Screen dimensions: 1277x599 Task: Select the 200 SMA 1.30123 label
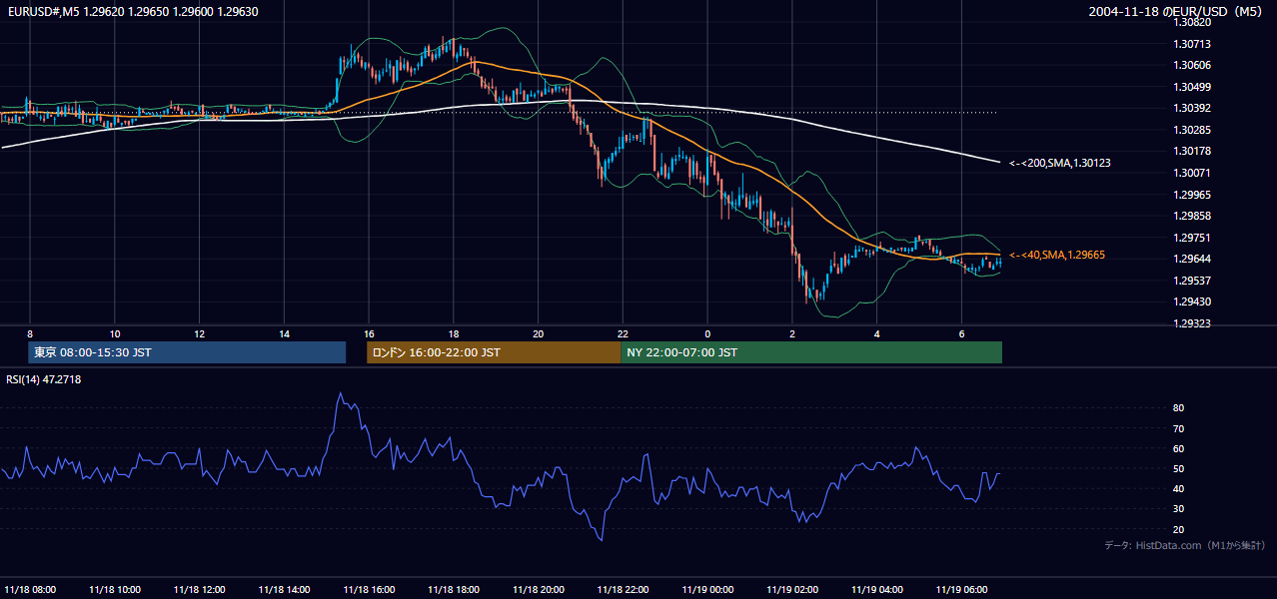click(x=1059, y=162)
